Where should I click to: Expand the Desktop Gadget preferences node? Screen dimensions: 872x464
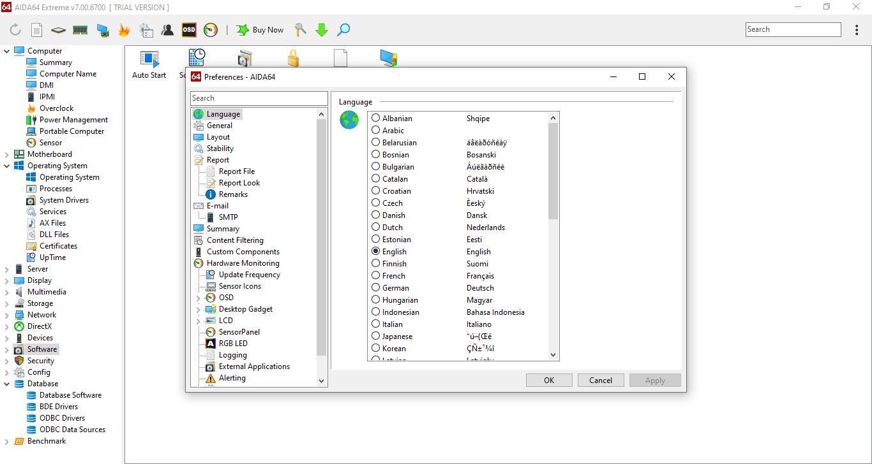pyautogui.click(x=199, y=309)
